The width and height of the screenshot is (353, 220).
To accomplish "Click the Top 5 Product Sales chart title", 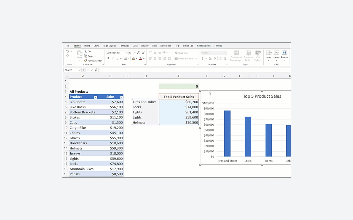I will pos(262,96).
